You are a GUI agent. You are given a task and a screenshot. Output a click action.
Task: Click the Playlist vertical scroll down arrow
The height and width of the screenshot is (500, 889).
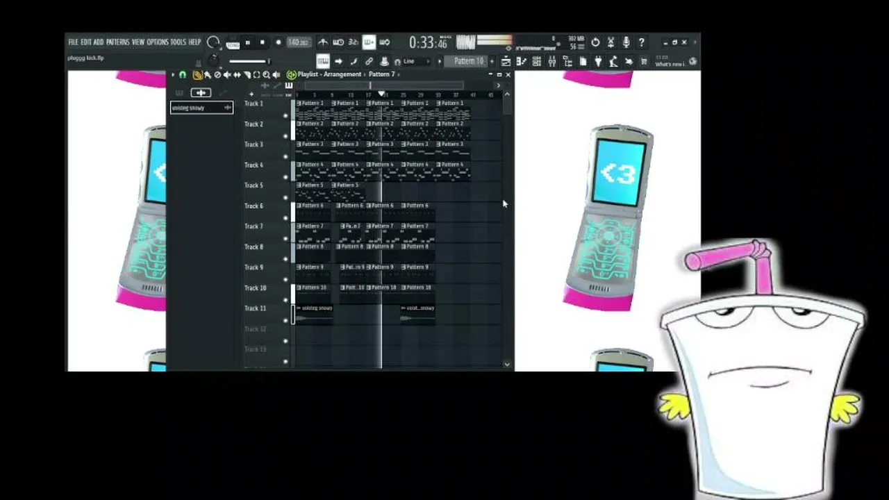pyautogui.click(x=507, y=364)
